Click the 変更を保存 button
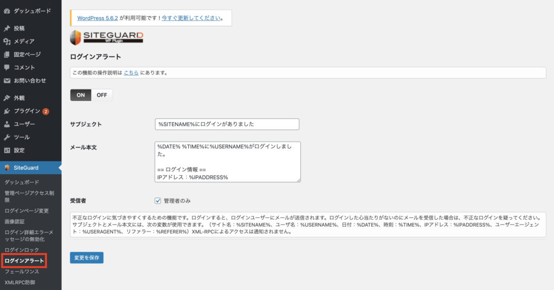The height and width of the screenshot is (290, 554). [87, 258]
